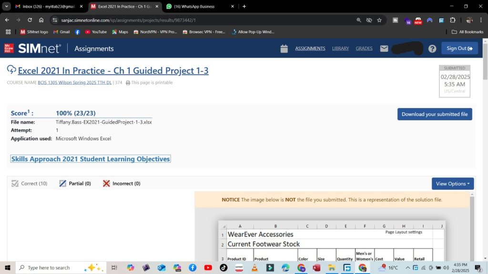The image size is (488, 274).
Task: Click Download your submitted file
Action: pyautogui.click(x=435, y=114)
